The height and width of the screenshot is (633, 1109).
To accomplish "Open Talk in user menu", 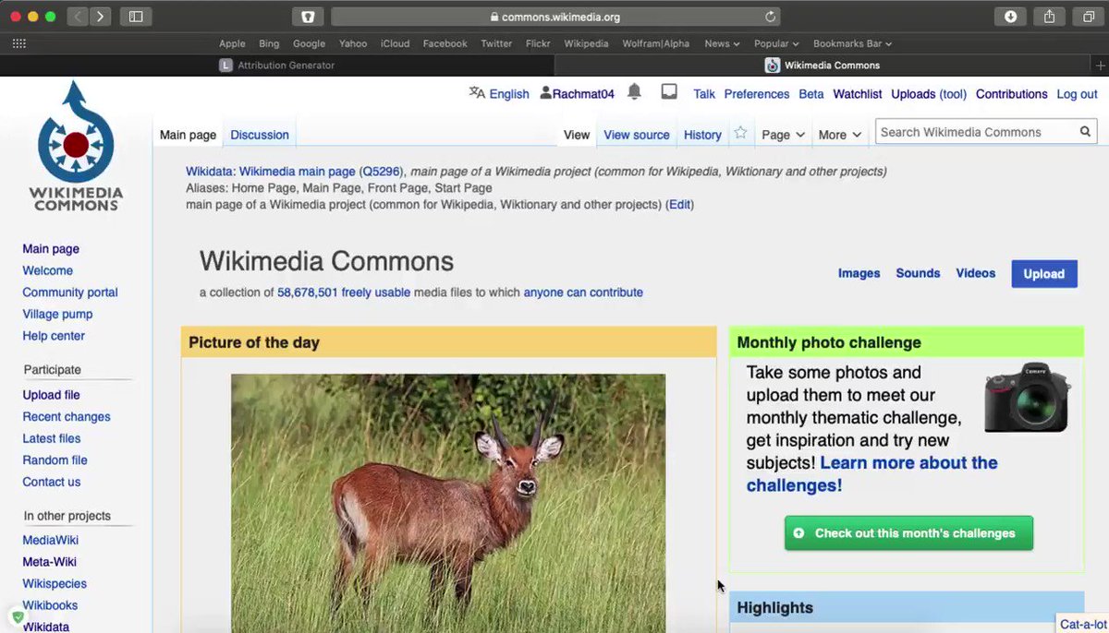I will (x=704, y=94).
